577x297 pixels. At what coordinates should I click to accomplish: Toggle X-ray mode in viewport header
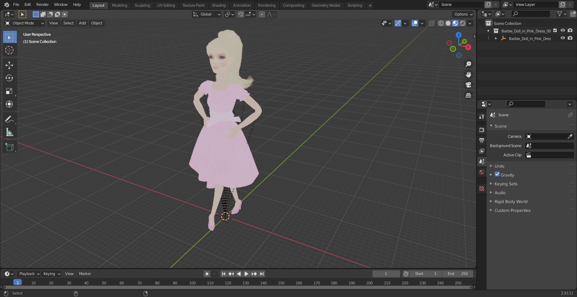pyautogui.click(x=431, y=23)
